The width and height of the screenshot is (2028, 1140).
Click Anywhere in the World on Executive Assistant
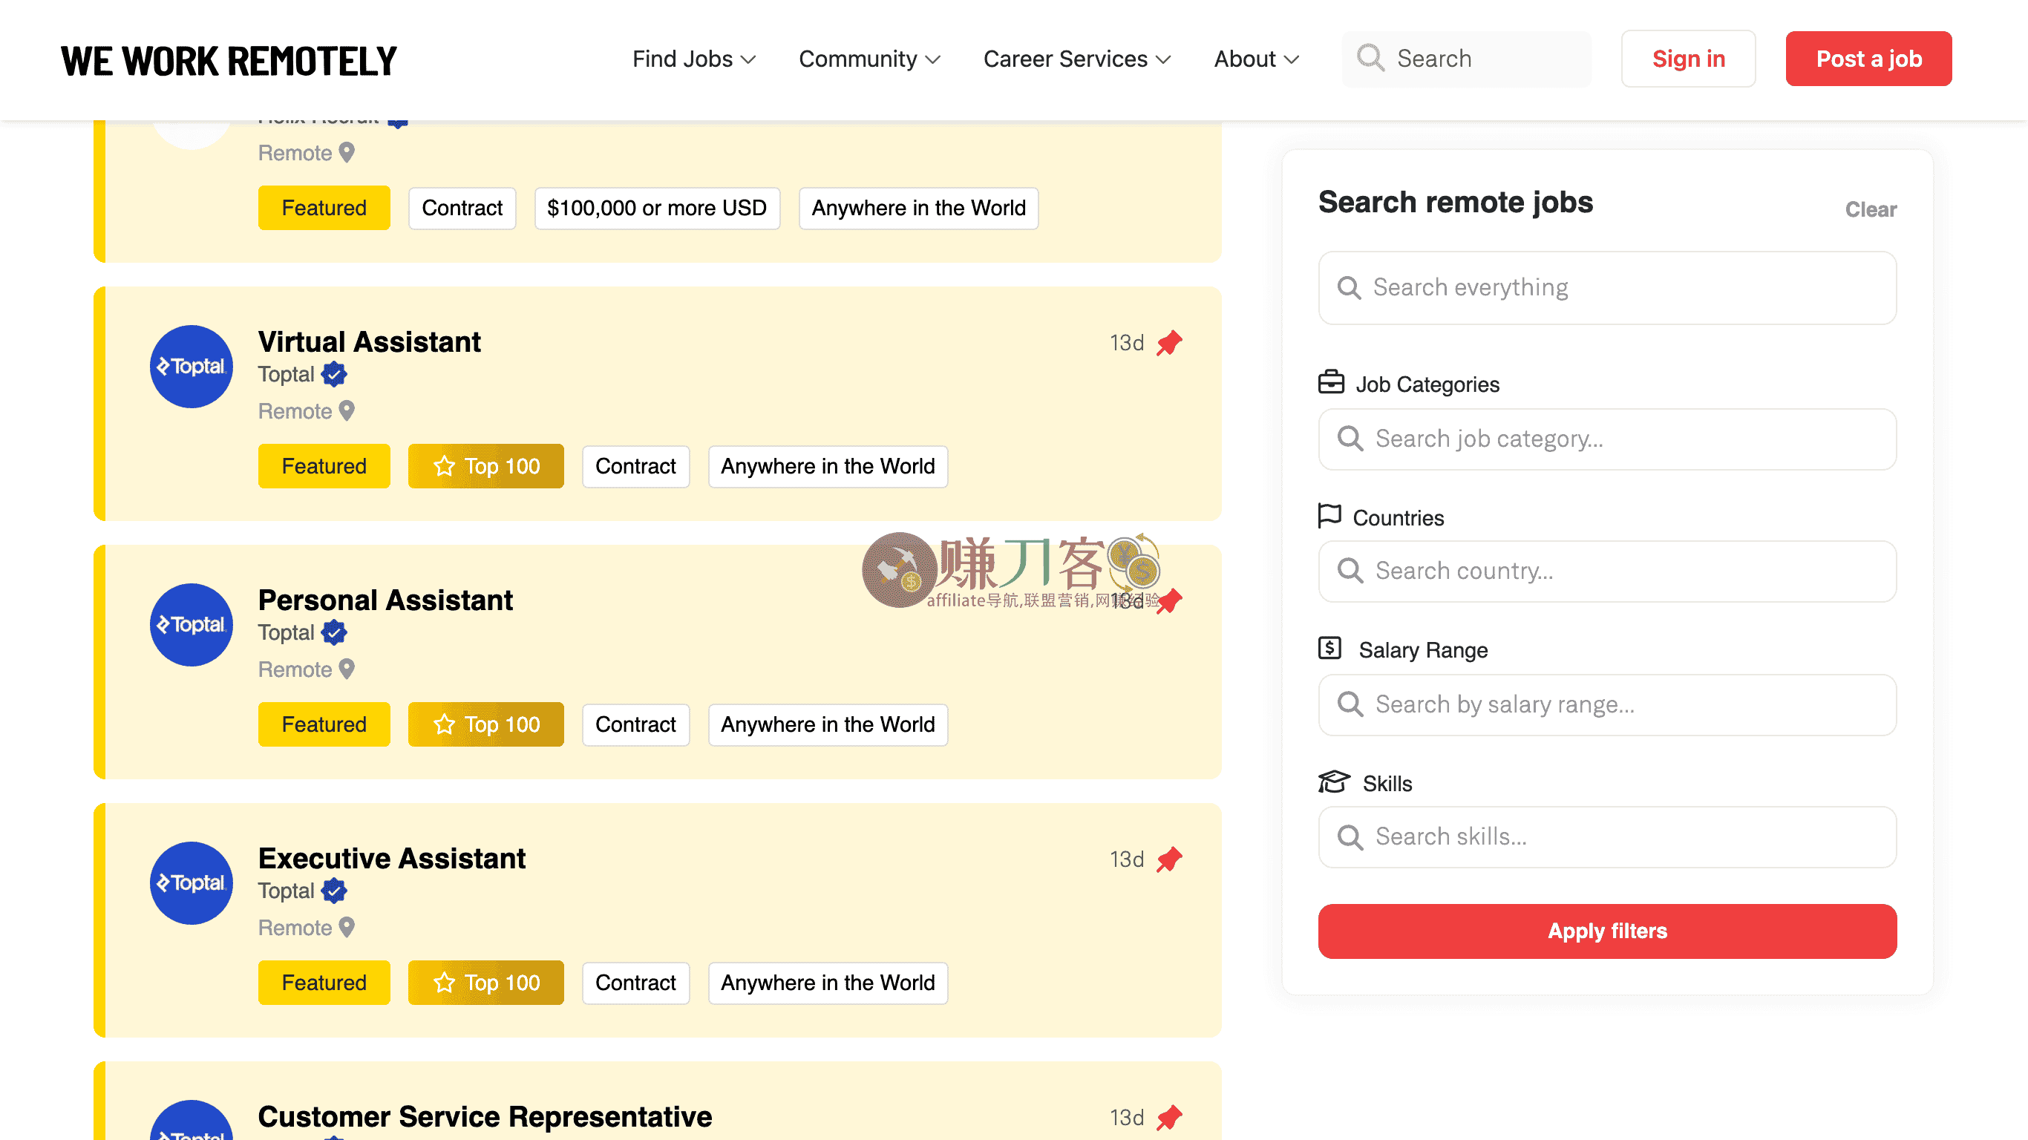828,983
